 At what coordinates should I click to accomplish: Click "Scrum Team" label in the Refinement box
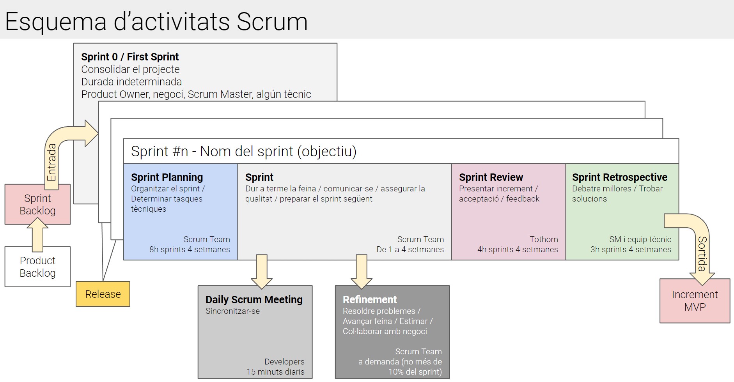point(418,352)
